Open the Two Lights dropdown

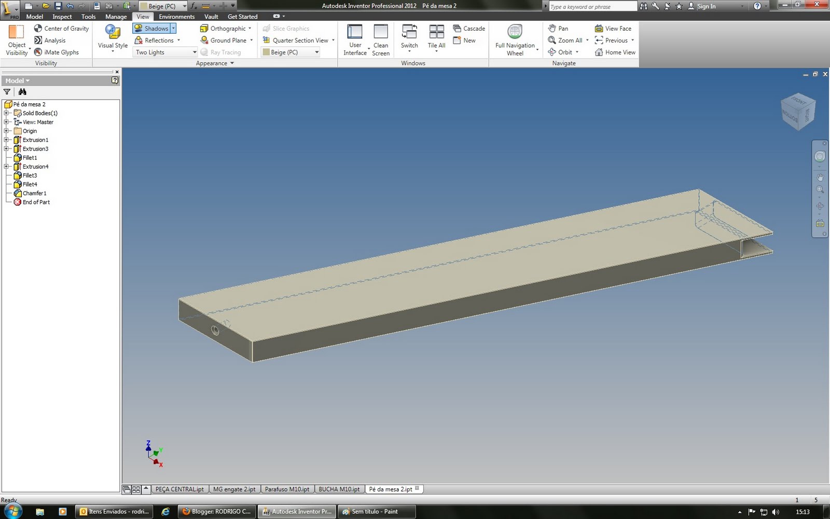[164, 52]
